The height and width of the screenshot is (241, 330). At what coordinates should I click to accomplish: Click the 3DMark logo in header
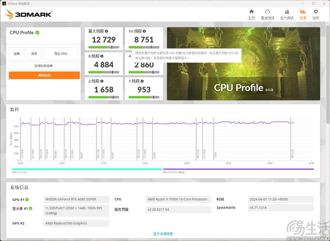[x=28, y=14]
